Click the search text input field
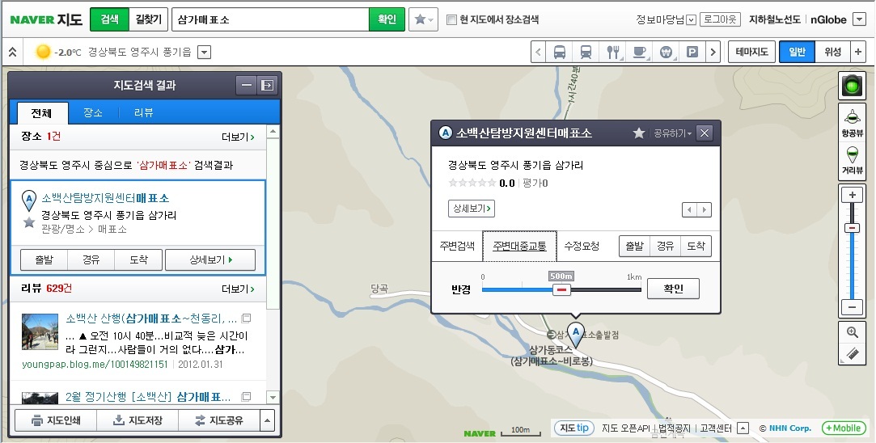Screen dimensions: 876x443 click(270, 19)
